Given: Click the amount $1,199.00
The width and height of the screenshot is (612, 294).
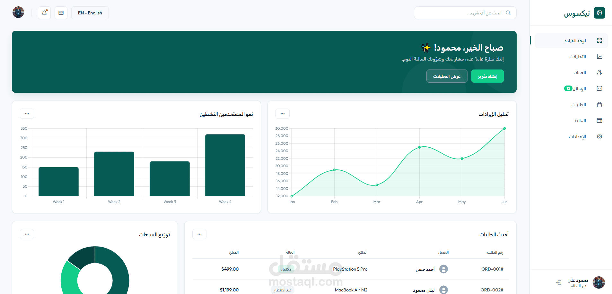Looking at the screenshot, I should (229, 290).
